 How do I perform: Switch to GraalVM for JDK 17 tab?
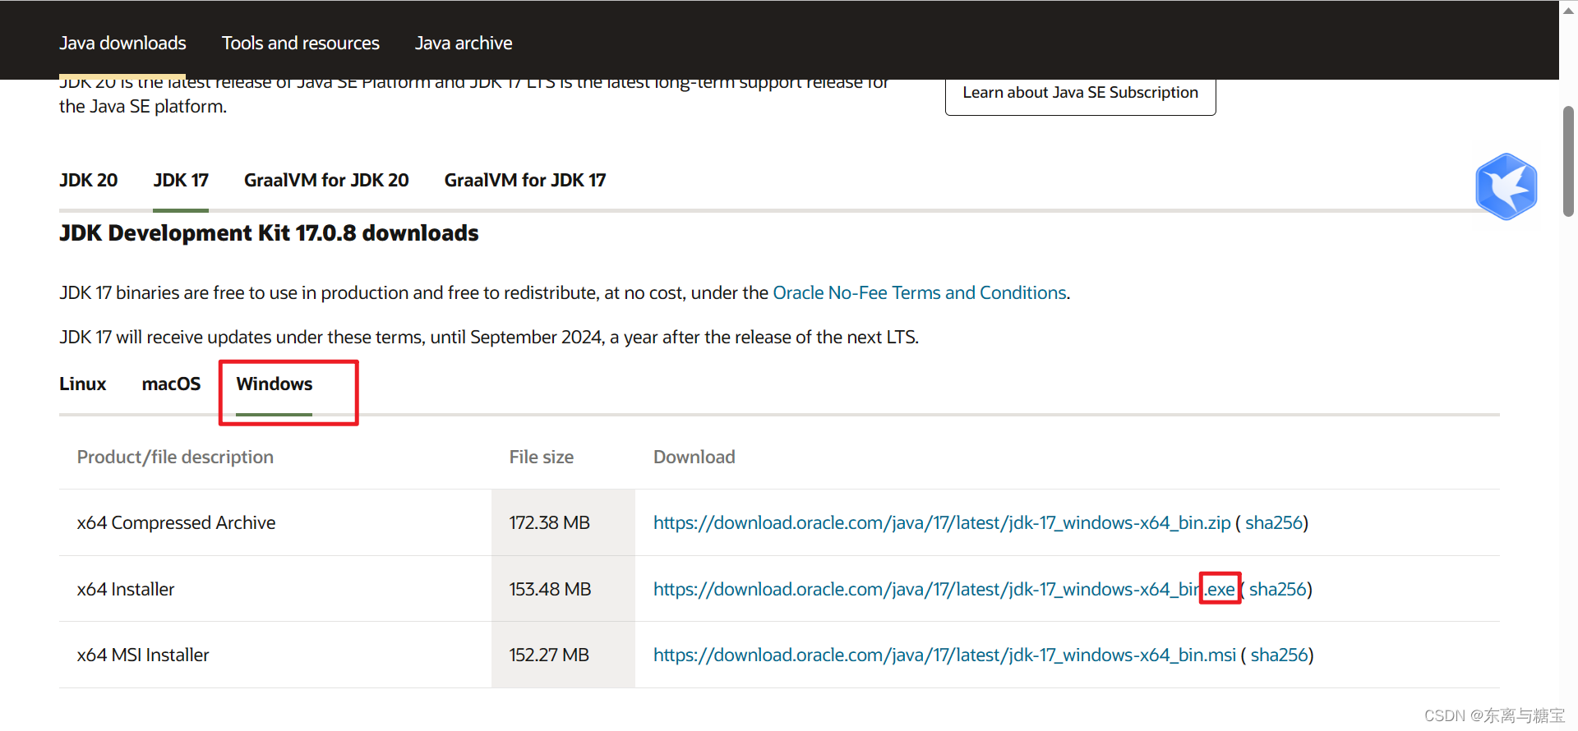[525, 180]
